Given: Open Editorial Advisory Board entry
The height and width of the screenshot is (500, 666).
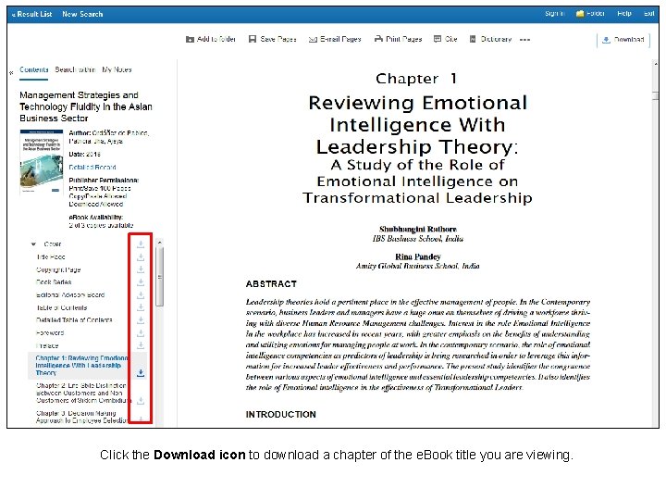Looking at the screenshot, I should [x=70, y=294].
